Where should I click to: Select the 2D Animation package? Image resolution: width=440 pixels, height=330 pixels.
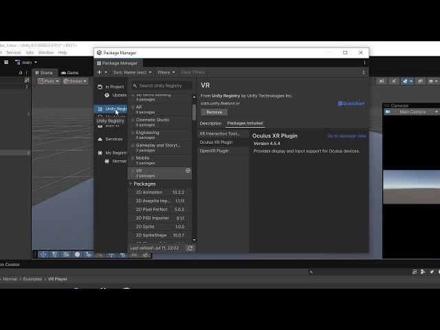(x=159, y=192)
